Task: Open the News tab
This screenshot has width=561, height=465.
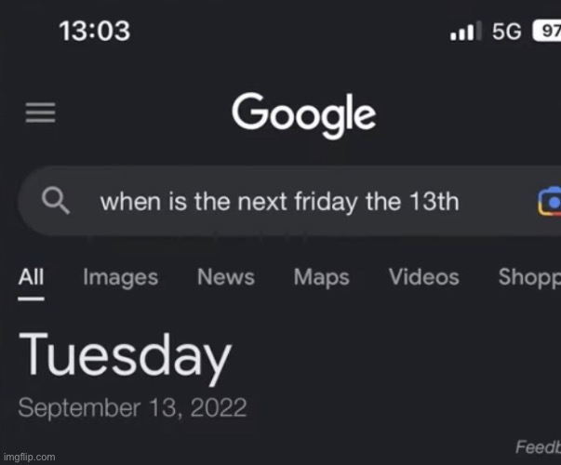Action: 225,277
